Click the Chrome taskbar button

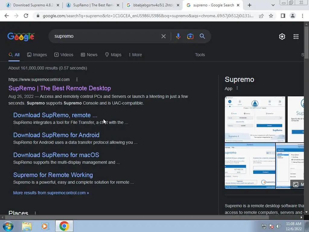pos(64,226)
